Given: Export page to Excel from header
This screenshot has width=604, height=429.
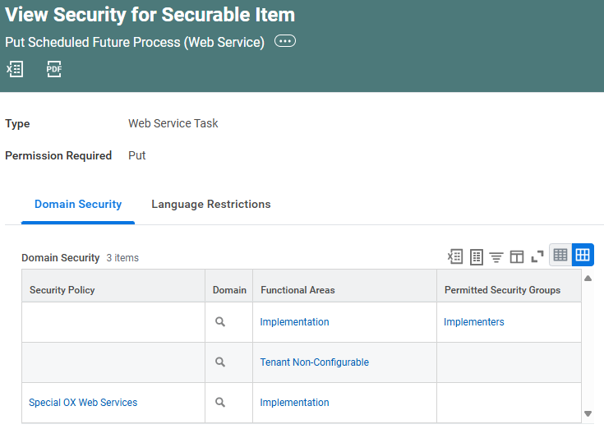Looking at the screenshot, I should (x=15, y=69).
